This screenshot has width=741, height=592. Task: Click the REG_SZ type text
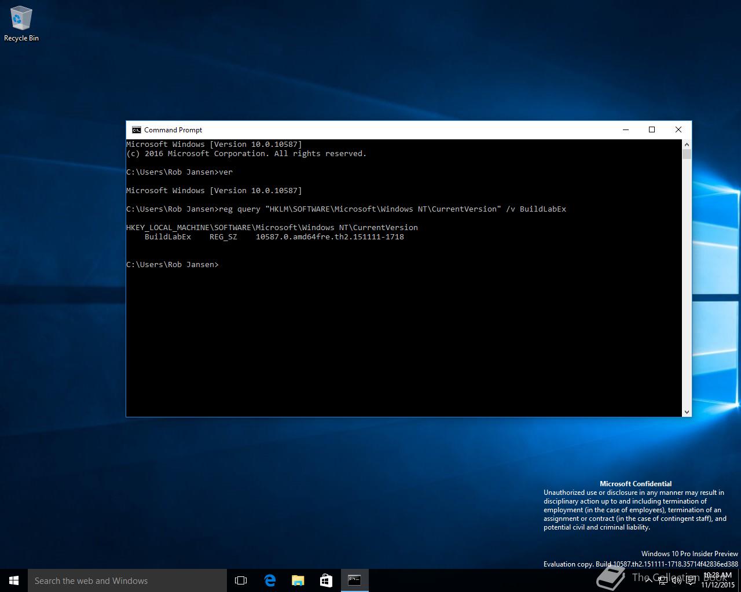click(x=223, y=237)
